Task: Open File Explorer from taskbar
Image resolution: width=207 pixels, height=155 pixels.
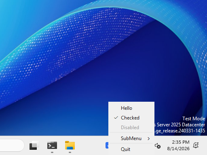Action: pyautogui.click(x=70, y=145)
